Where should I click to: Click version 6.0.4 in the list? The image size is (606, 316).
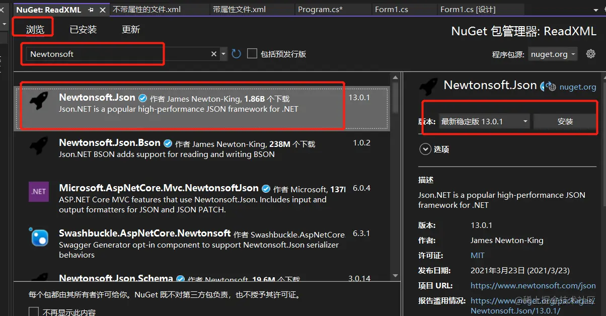tap(361, 188)
